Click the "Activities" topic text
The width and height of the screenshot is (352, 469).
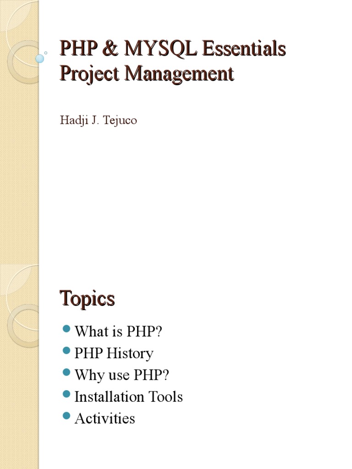[x=104, y=418]
